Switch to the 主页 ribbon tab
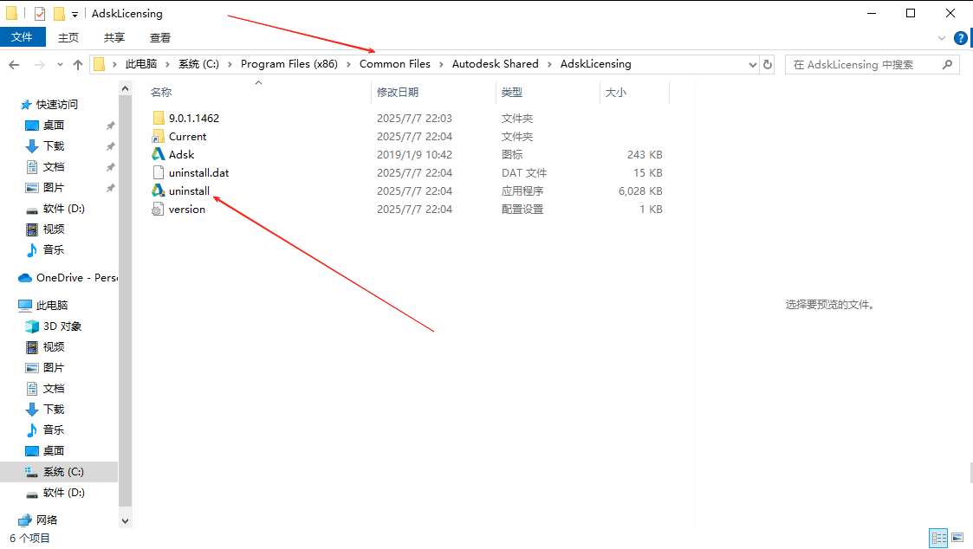This screenshot has height=549, width=973. click(x=68, y=38)
